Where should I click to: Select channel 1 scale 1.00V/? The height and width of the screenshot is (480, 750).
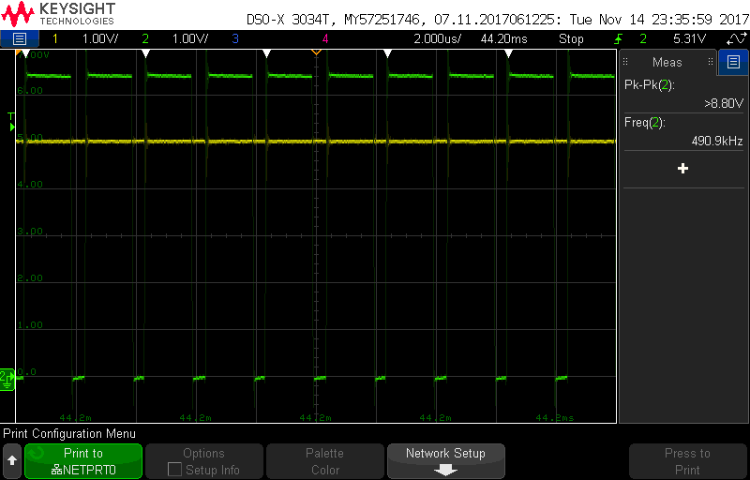point(100,38)
